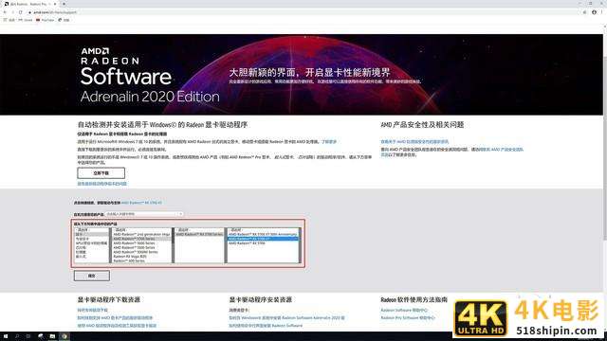
Task: Open the Windows Start menu
Action: pos(6,337)
